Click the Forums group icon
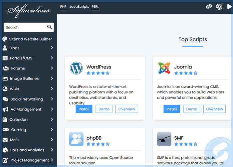Screen dimensions: 233x167 click(6, 68)
